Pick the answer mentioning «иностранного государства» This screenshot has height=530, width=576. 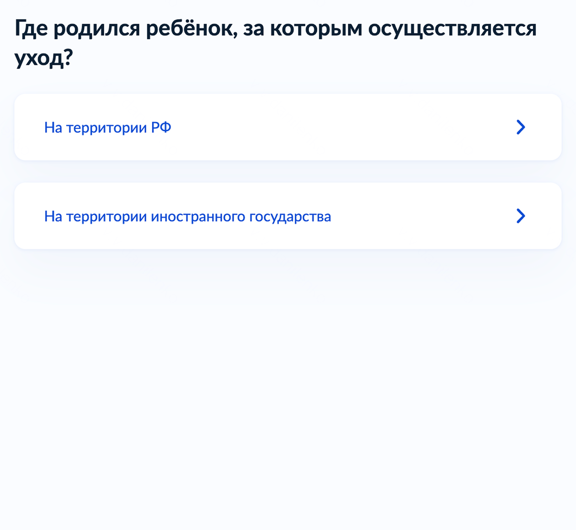pos(288,216)
